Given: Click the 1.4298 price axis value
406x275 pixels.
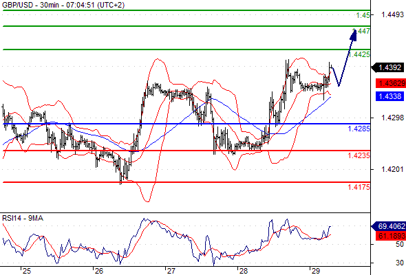Looking at the screenshot, I should [392, 118].
